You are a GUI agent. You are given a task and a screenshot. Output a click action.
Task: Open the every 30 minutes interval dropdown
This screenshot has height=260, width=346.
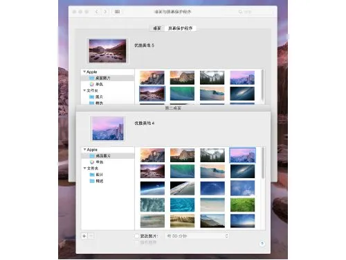[197, 236]
